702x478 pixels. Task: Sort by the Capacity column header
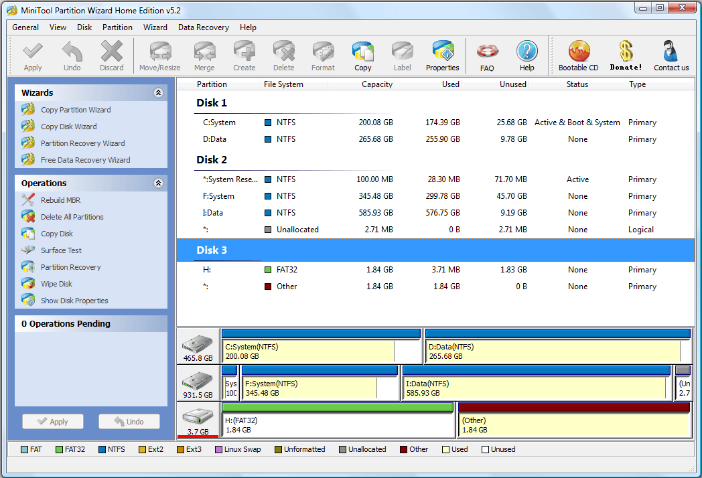361,84
